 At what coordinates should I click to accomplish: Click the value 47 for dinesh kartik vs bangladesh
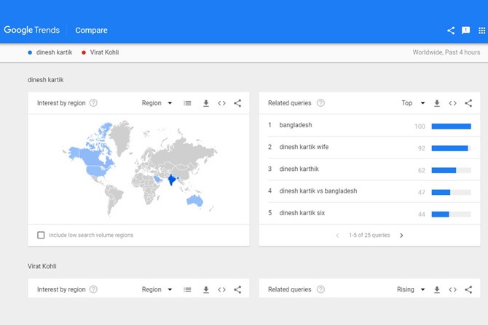[422, 193]
